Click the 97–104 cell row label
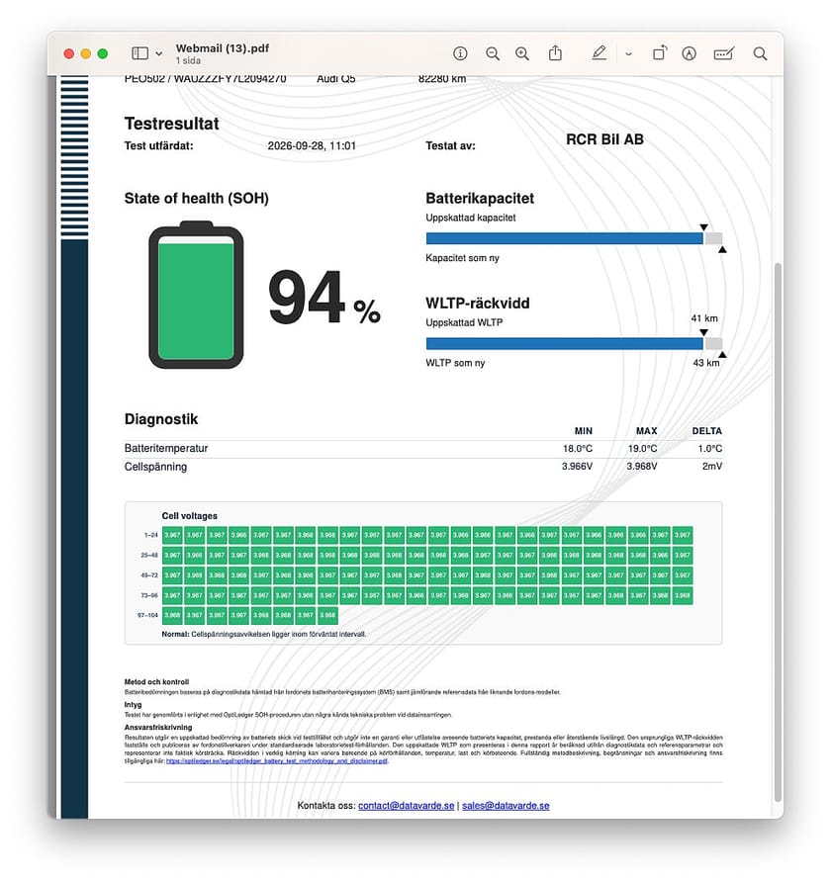831x881 pixels. pyautogui.click(x=147, y=615)
